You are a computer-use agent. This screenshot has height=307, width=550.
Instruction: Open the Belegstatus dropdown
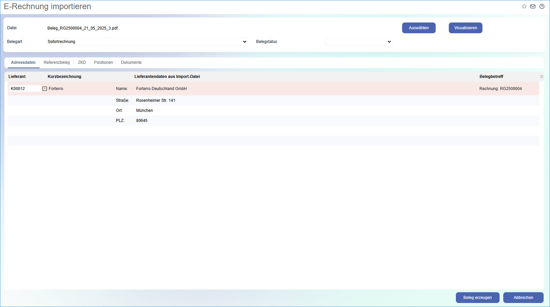point(359,42)
